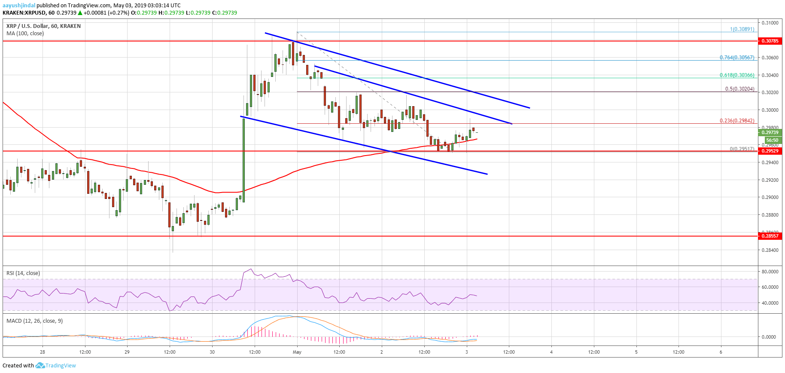Viewport: 785px width, 373px height.
Task: Click the 0.618(0.30366) Fibonacci label
Action: point(737,75)
